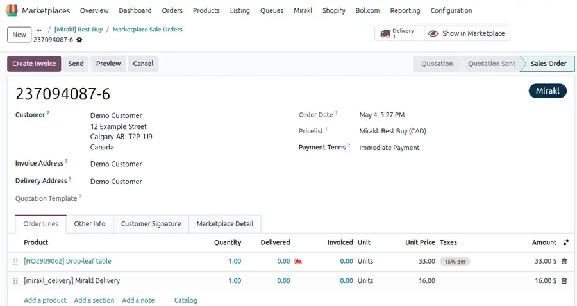Screen dimensions: 577x306
Task: Open the Delivery Address field
Action: [x=116, y=182]
